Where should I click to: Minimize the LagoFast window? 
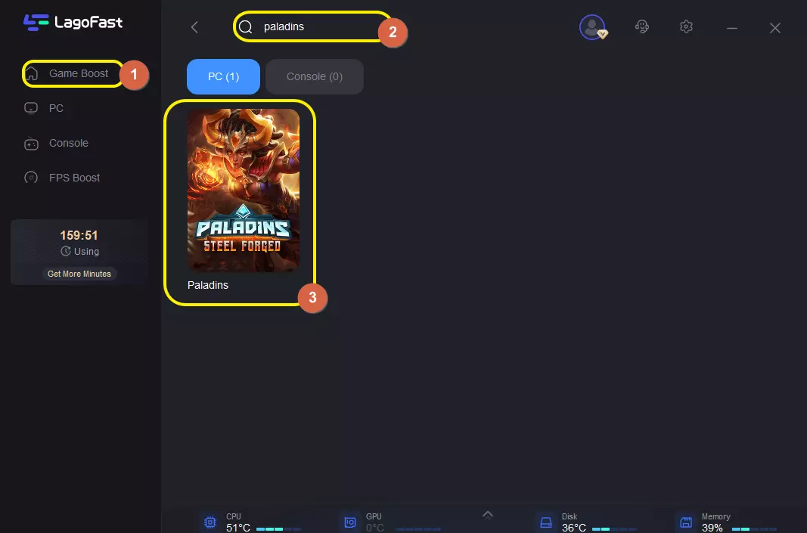tap(732, 28)
